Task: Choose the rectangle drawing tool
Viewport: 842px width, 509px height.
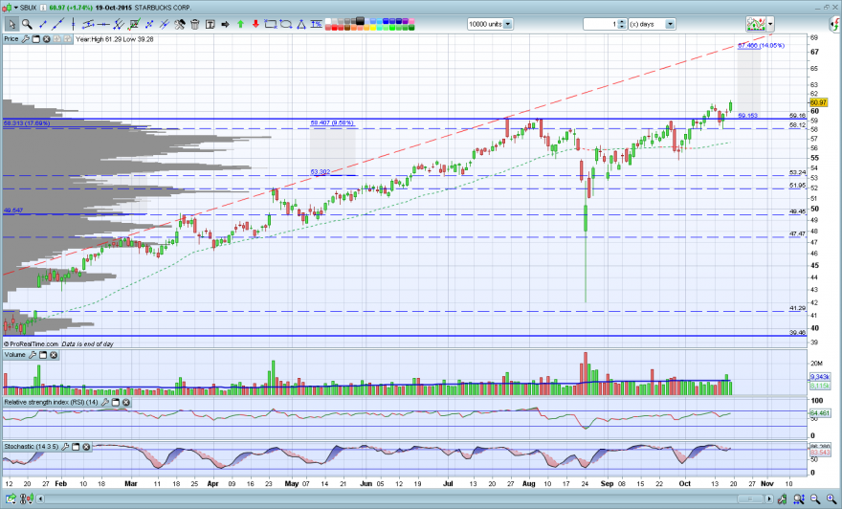Action: [271, 24]
